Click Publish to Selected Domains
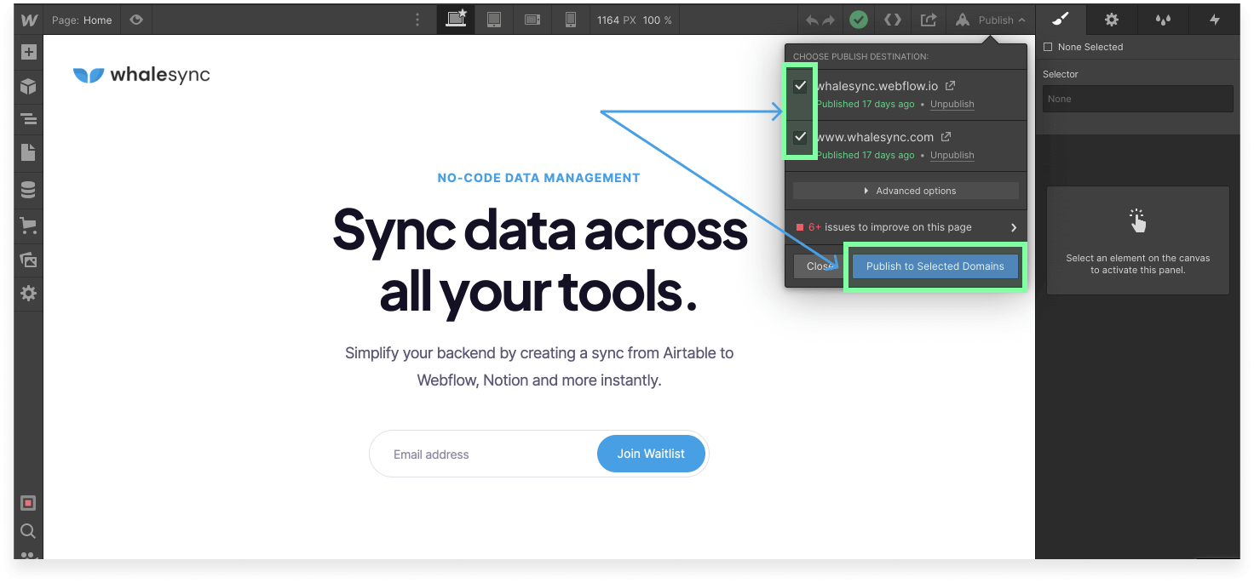Viewport: 1254px width, 583px height. point(935,266)
